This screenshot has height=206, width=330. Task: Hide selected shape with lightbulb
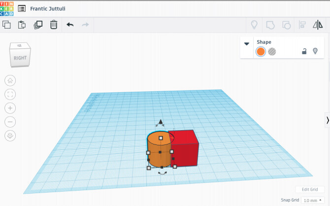(315, 51)
